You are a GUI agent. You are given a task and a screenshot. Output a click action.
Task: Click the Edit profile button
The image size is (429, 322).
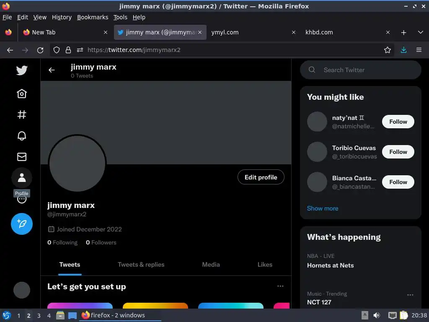click(261, 177)
